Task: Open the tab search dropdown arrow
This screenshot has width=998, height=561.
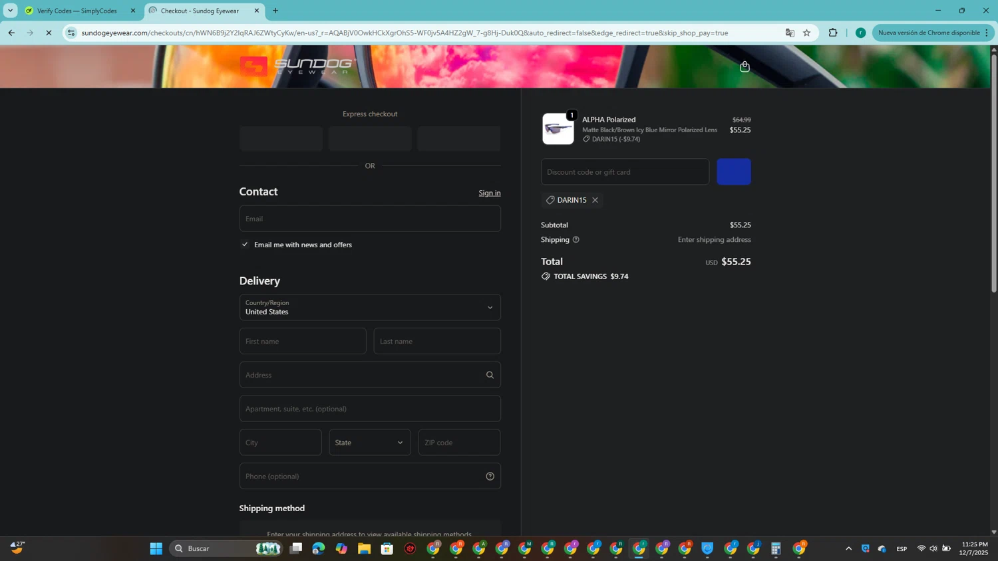Action: 10,11
